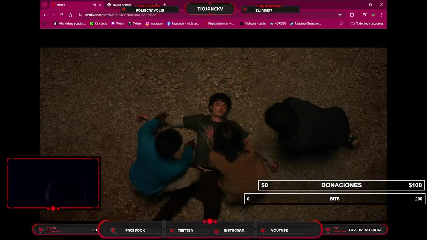
Task: Expand hidden bookmarks chevron
Action: [x=341, y=23]
